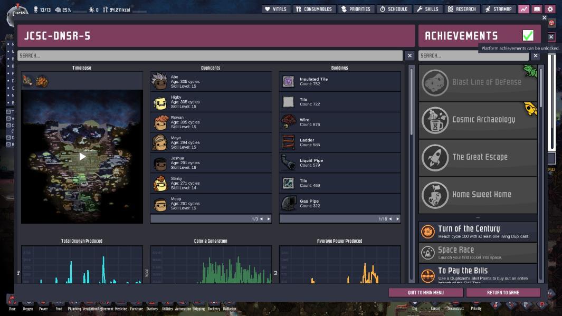Open the Research tab
562x316 pixels.
[x=462, y=9]
